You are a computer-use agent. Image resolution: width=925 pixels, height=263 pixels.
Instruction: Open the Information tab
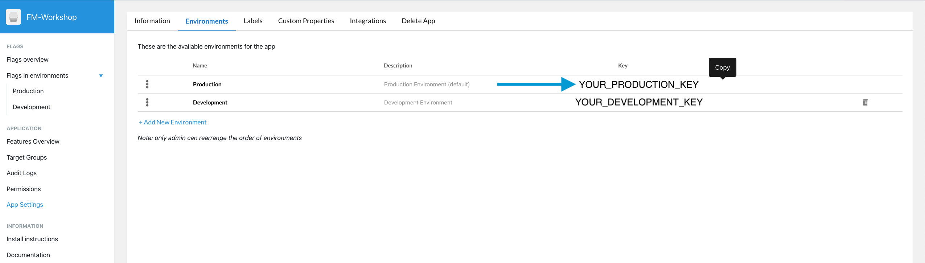(x=152, y=21)
